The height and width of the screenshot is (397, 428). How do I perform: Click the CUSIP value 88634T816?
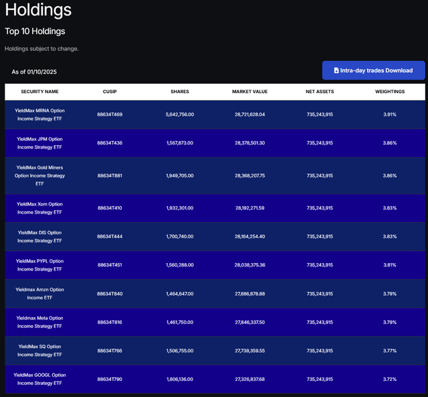click(110, 322)
